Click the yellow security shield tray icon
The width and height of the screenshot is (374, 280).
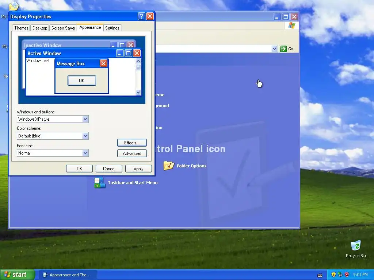coord(333,275)
